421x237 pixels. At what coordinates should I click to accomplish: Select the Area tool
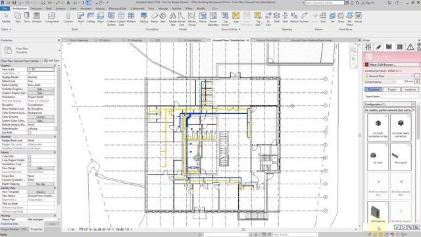235,18
